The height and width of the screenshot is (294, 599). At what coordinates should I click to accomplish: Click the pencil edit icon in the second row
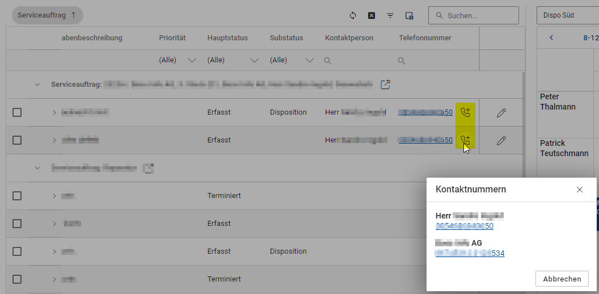[x=501, y=140]
